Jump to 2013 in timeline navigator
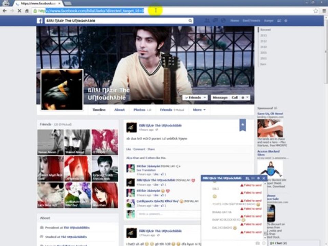Image resolution: width=328 pixels, height=246 pixels. tap(263, 35)
